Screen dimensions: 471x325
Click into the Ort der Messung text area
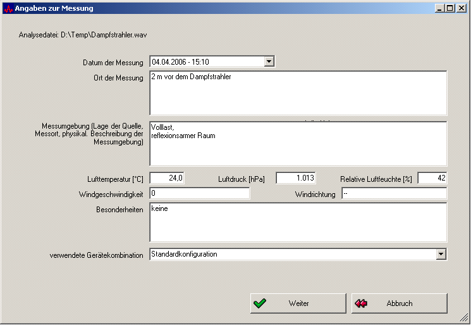(298, 93)
